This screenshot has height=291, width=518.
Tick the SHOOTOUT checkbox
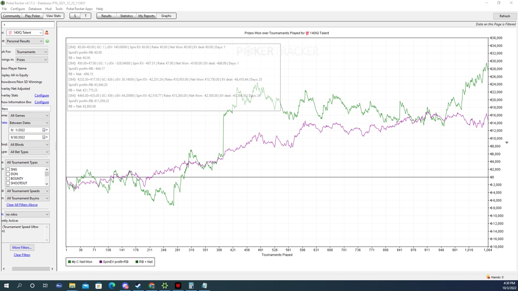pos(8,183)
